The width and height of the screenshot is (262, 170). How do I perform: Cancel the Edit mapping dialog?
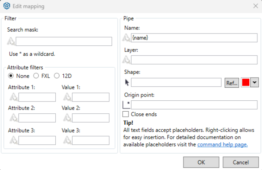[x=241, y=162]
